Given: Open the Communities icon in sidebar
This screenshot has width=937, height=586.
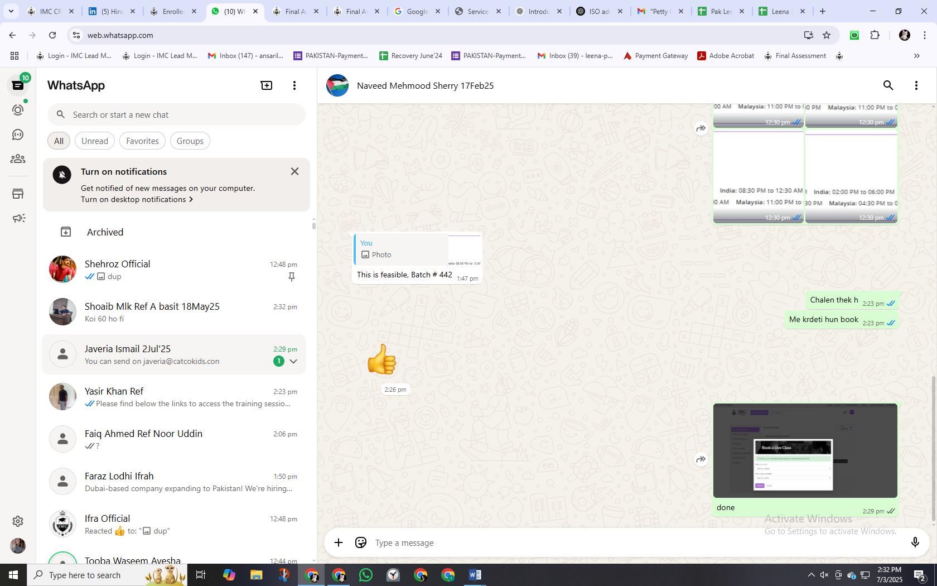Looking at the screenshot, I should tap(18, 159).
